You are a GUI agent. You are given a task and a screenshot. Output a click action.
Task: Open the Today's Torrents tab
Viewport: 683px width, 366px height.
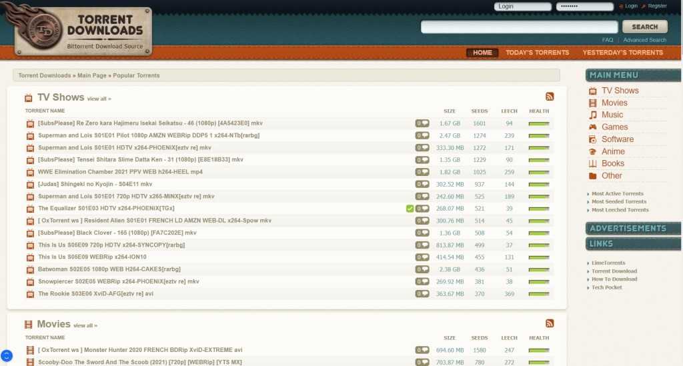tap(537, 53)
